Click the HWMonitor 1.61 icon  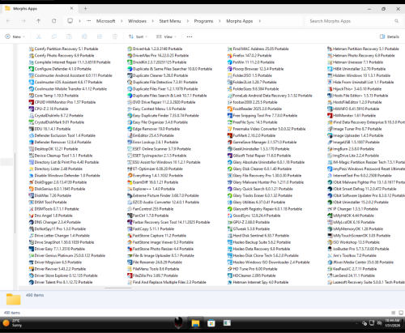[x=330, y=116]
